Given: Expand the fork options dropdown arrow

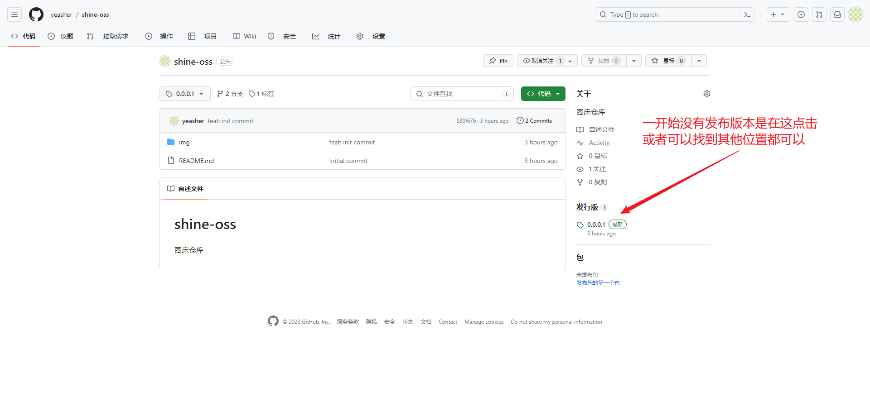Looking at the screenshot, I should click(x=634, y=61).
